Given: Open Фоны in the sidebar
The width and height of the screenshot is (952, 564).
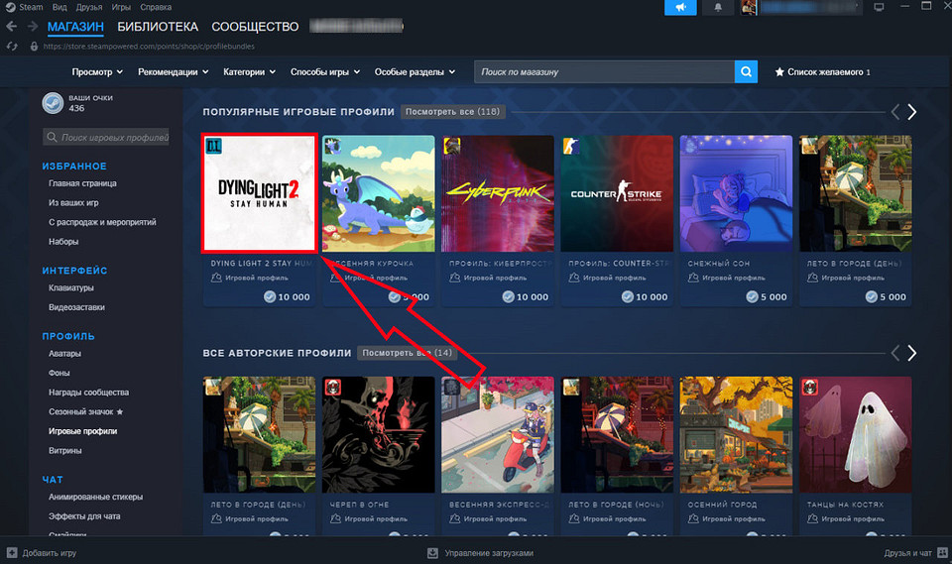Looking at the screenshot, I should pos(59,373).
